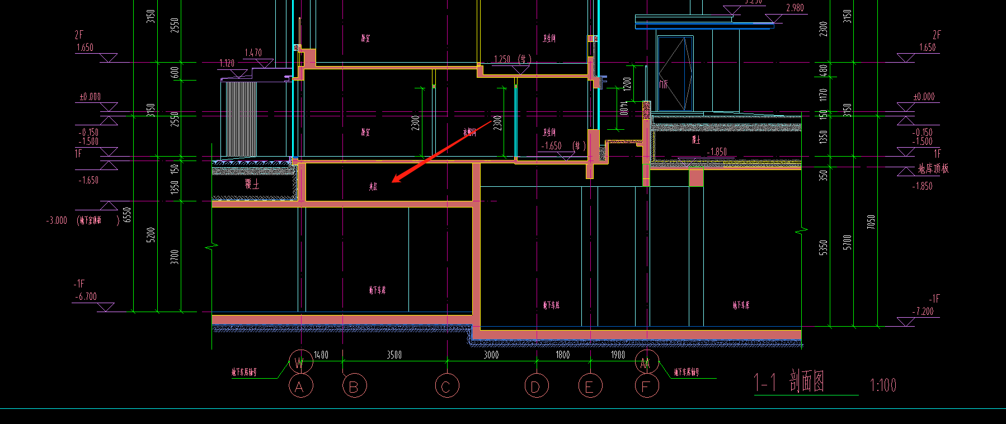Select axis bubble D

pyautogui.click(x=536, y=386)
